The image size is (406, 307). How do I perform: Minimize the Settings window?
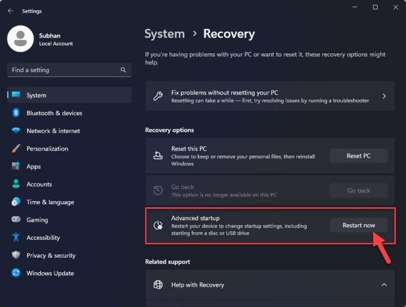[355, 8]
